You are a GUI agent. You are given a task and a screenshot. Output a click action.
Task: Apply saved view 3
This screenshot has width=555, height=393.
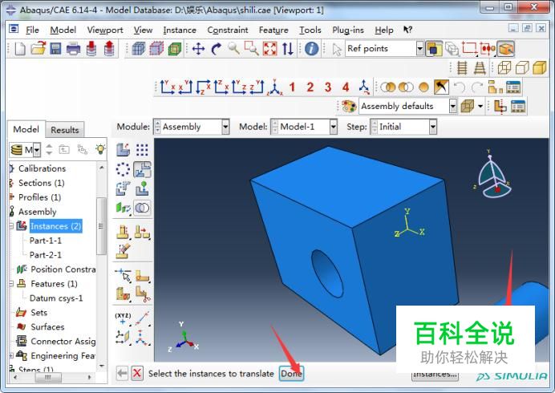click(328, 87)
